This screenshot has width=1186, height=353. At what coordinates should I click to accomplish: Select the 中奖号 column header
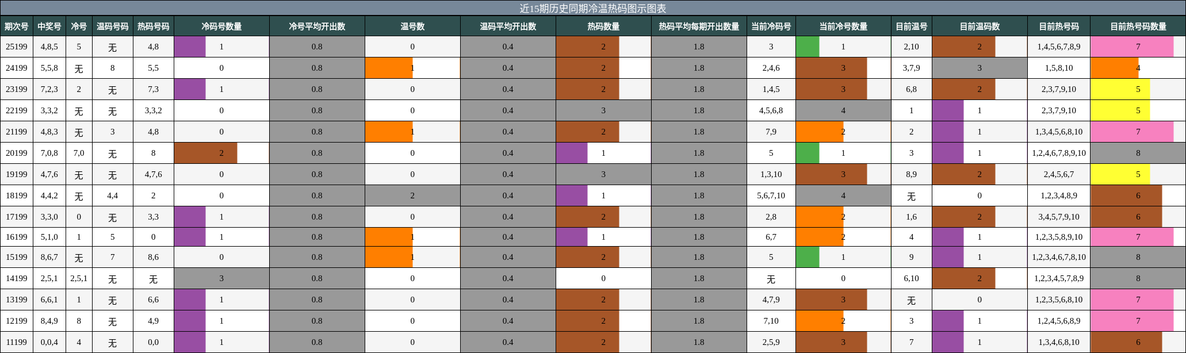click(49, 26)
